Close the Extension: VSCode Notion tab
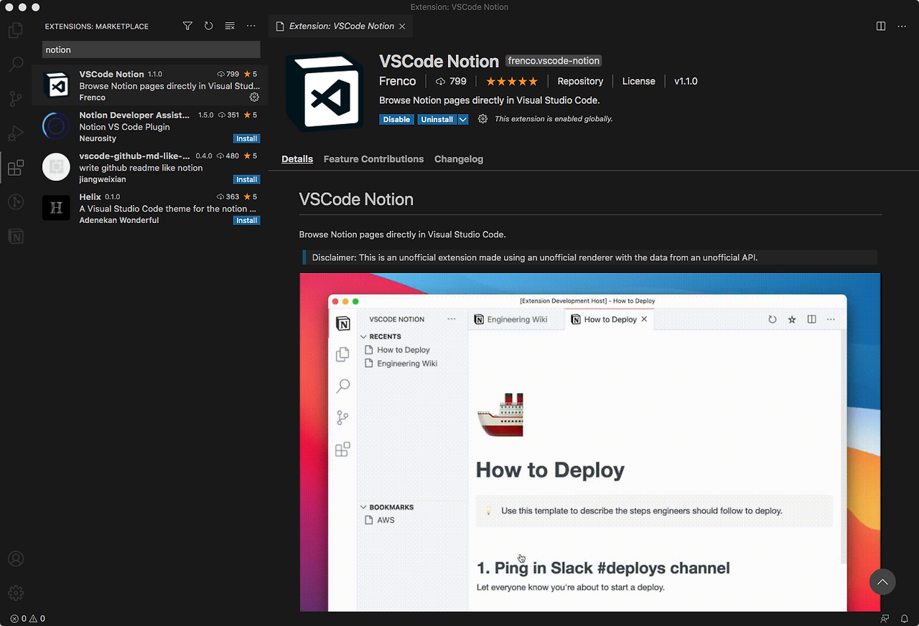 point(402,26)
